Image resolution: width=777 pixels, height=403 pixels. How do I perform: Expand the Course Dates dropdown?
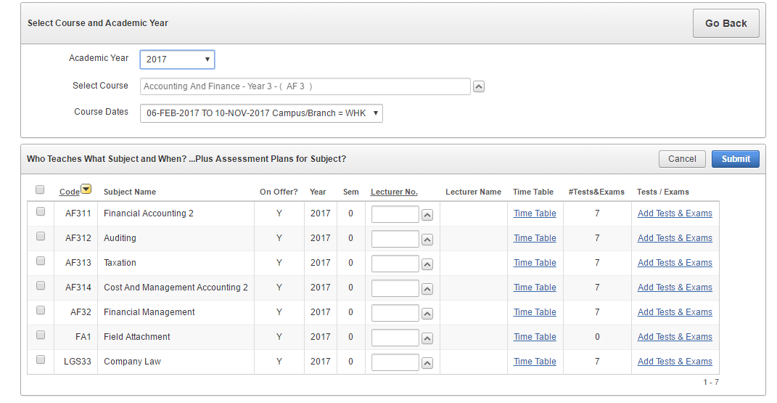click(261, 113)
